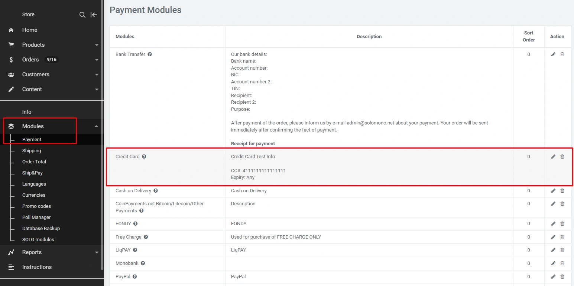574x286 pixels.
Task: Edit the FONDY payment module
Action: coord(553,224)
